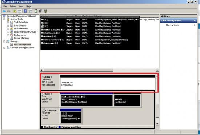Image resolution: width=200 pixels, height=135 pixels.
Task: Expand the Performance node
Action: tap(8, 35)
